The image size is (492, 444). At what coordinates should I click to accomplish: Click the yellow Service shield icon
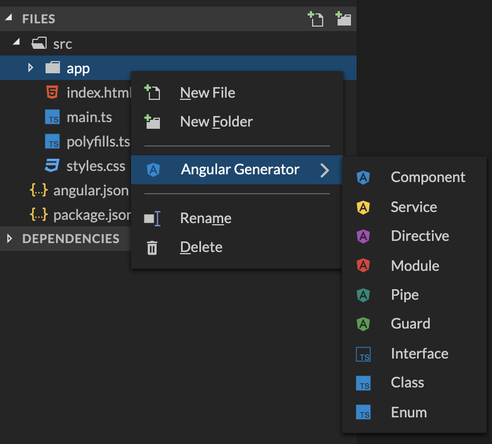coord(363,207)
